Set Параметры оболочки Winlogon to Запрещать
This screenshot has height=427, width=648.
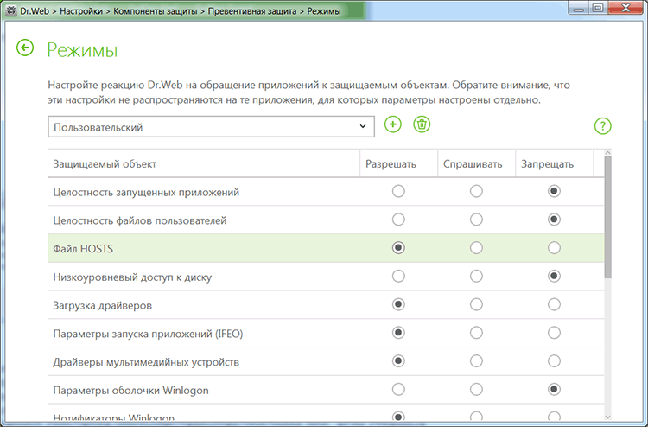click(x=554, y=389)
